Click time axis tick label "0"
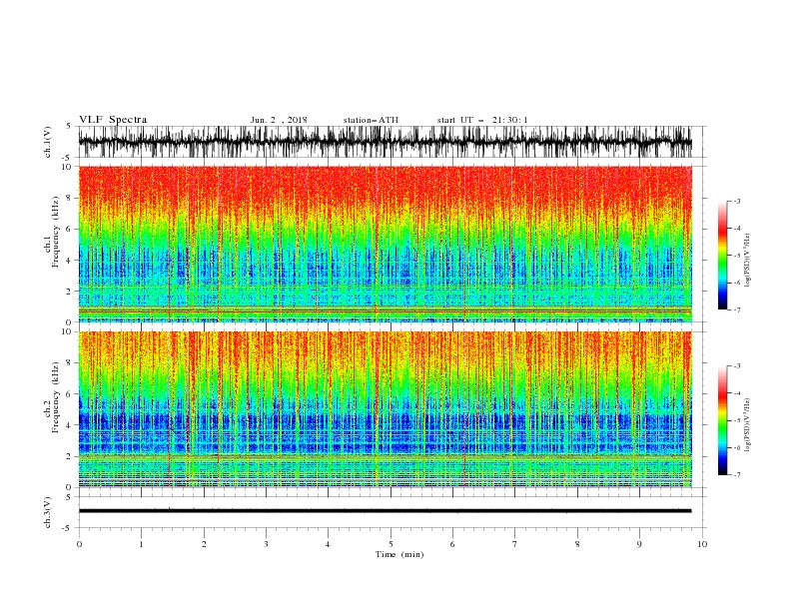 [x=79, y=544]
